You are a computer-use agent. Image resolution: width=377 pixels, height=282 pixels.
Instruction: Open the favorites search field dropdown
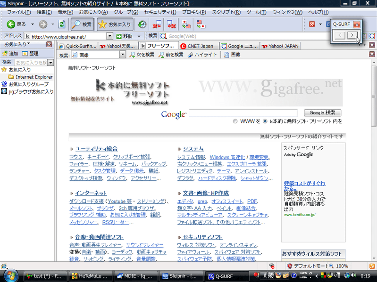tap(50, 63)
